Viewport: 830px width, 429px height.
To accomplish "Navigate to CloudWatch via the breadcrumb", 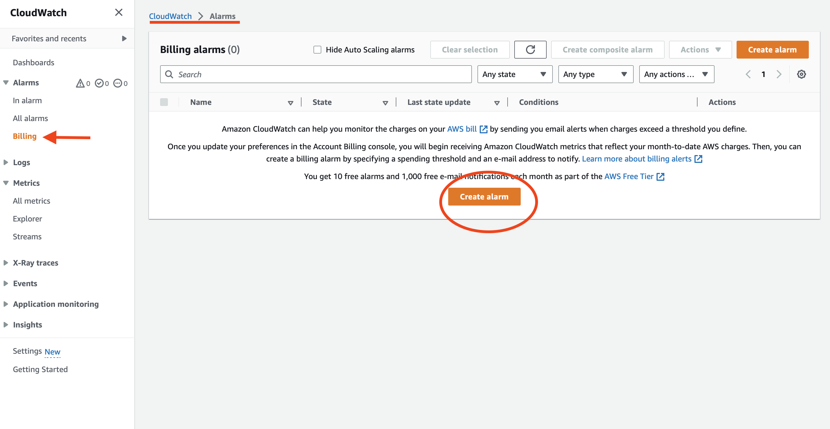I will [x=170, y=16].
